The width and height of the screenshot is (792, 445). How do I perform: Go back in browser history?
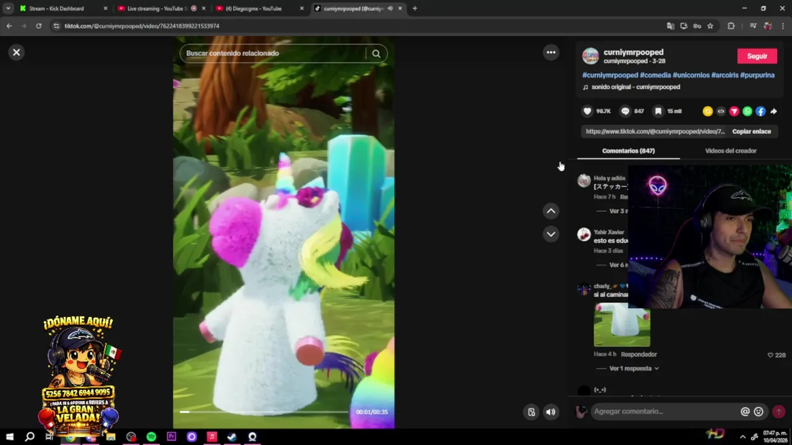[9, 26]
